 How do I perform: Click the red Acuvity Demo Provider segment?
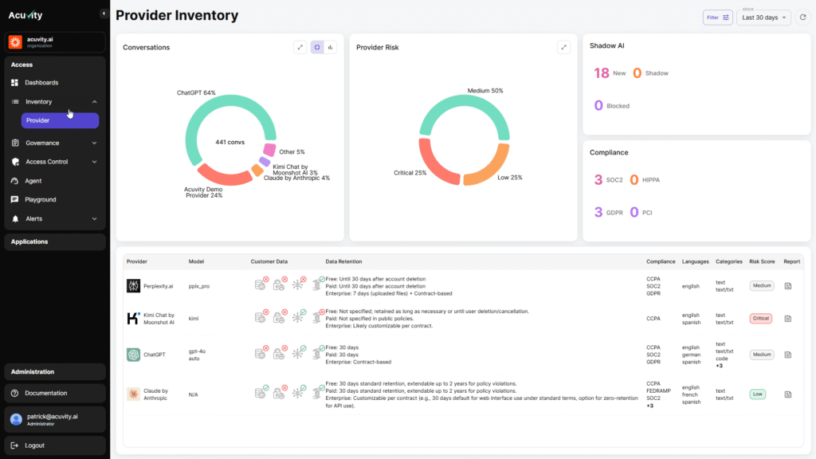[225, 178]
